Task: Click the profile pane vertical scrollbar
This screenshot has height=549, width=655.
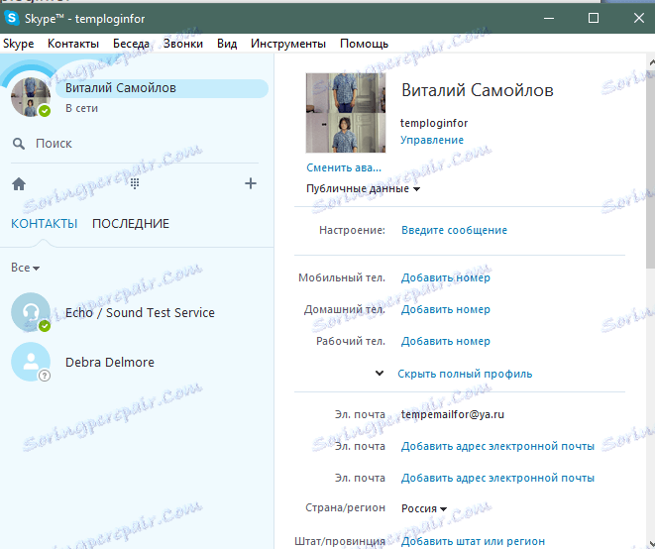Action: click(650, 168)
